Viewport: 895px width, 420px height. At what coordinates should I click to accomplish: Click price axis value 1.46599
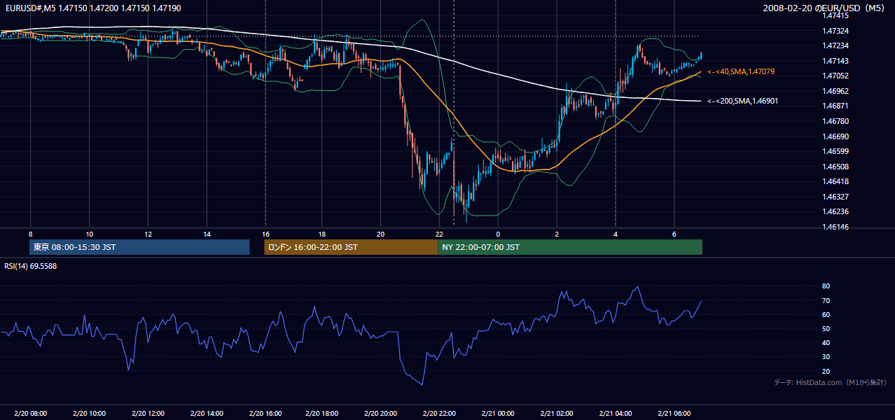pos(836,151)
